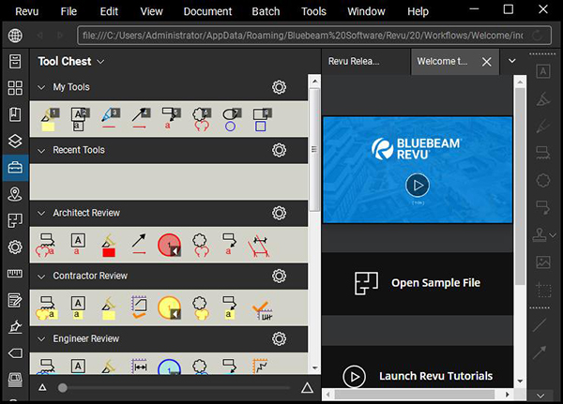Open Engineer Review settings gear
563x404 pixels.
[x=279, y=338]
